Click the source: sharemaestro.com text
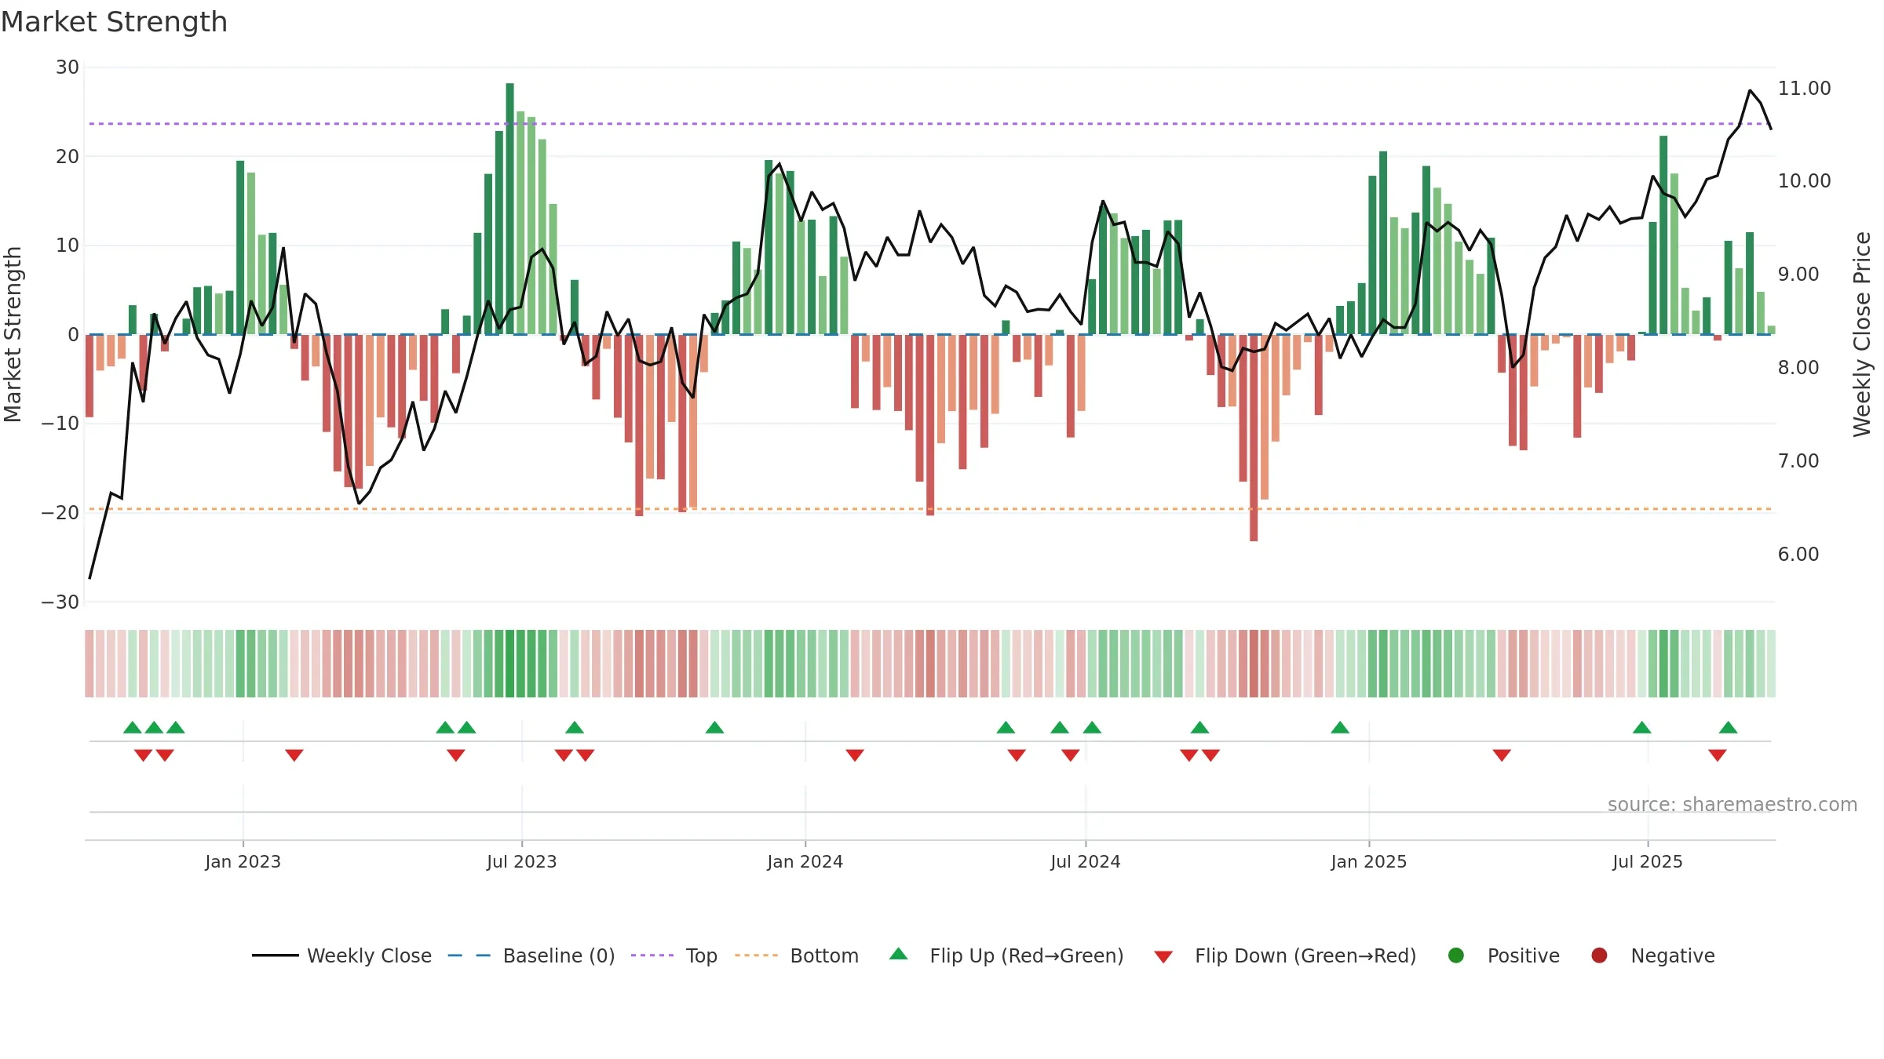 (x=1732, y=804)
